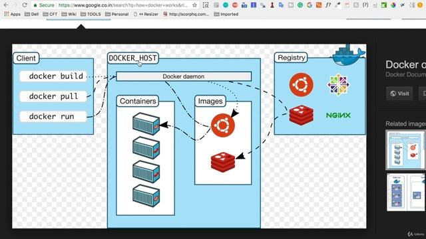Open the red circle extension icon
Image resolution: width=426 pixels, height=239 pixels.
point(235,5)
